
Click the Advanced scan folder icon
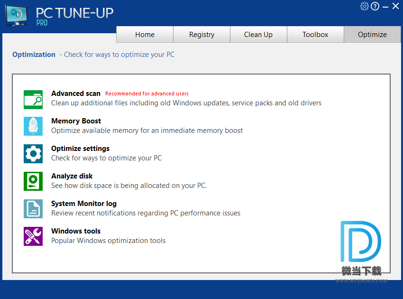click(33, 100)
